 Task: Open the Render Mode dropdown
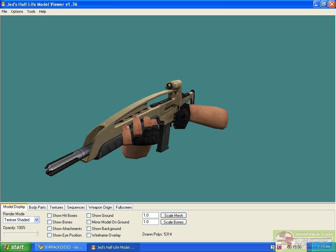pyautogui.click(x=36, y=220)
